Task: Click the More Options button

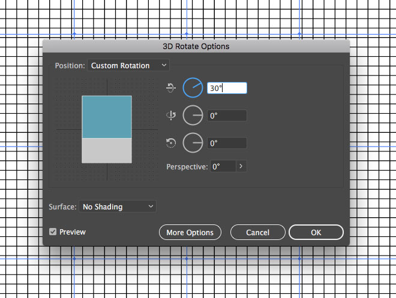Action: [x=190, y=232]
